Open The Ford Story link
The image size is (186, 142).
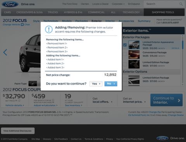[70, 4]
